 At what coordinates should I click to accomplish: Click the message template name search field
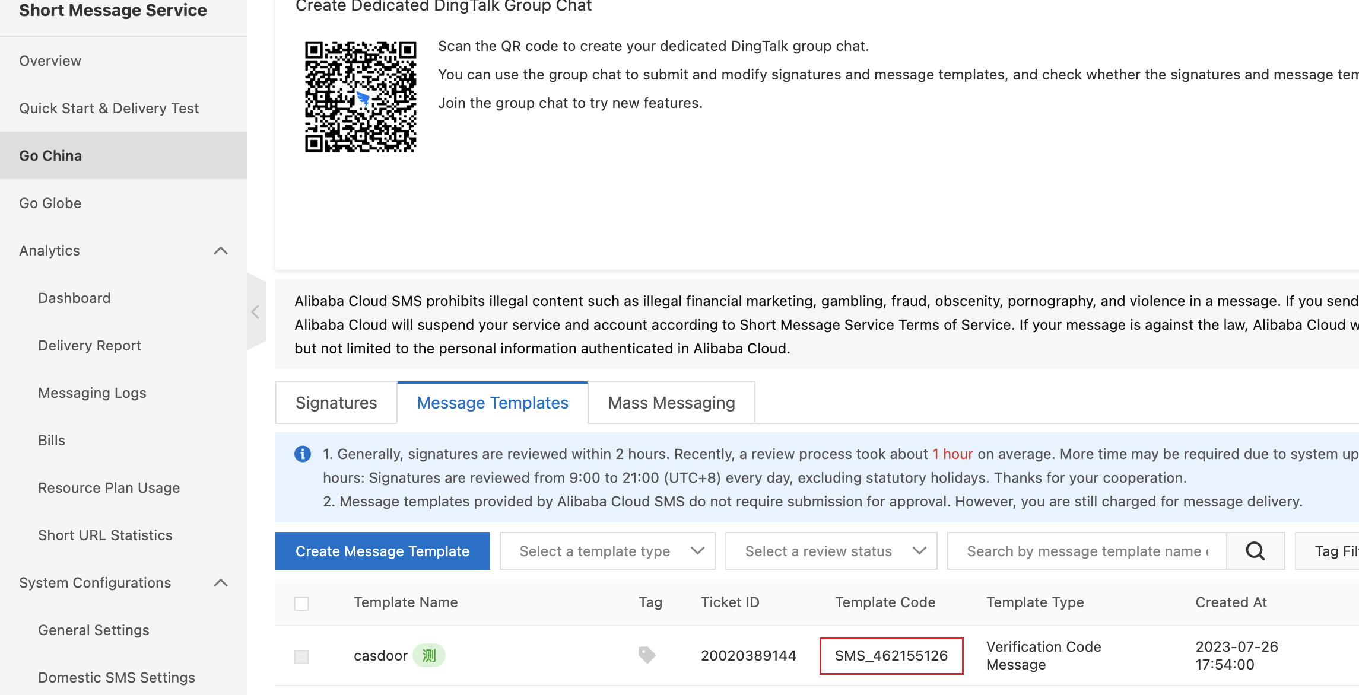pos(1086,551)
